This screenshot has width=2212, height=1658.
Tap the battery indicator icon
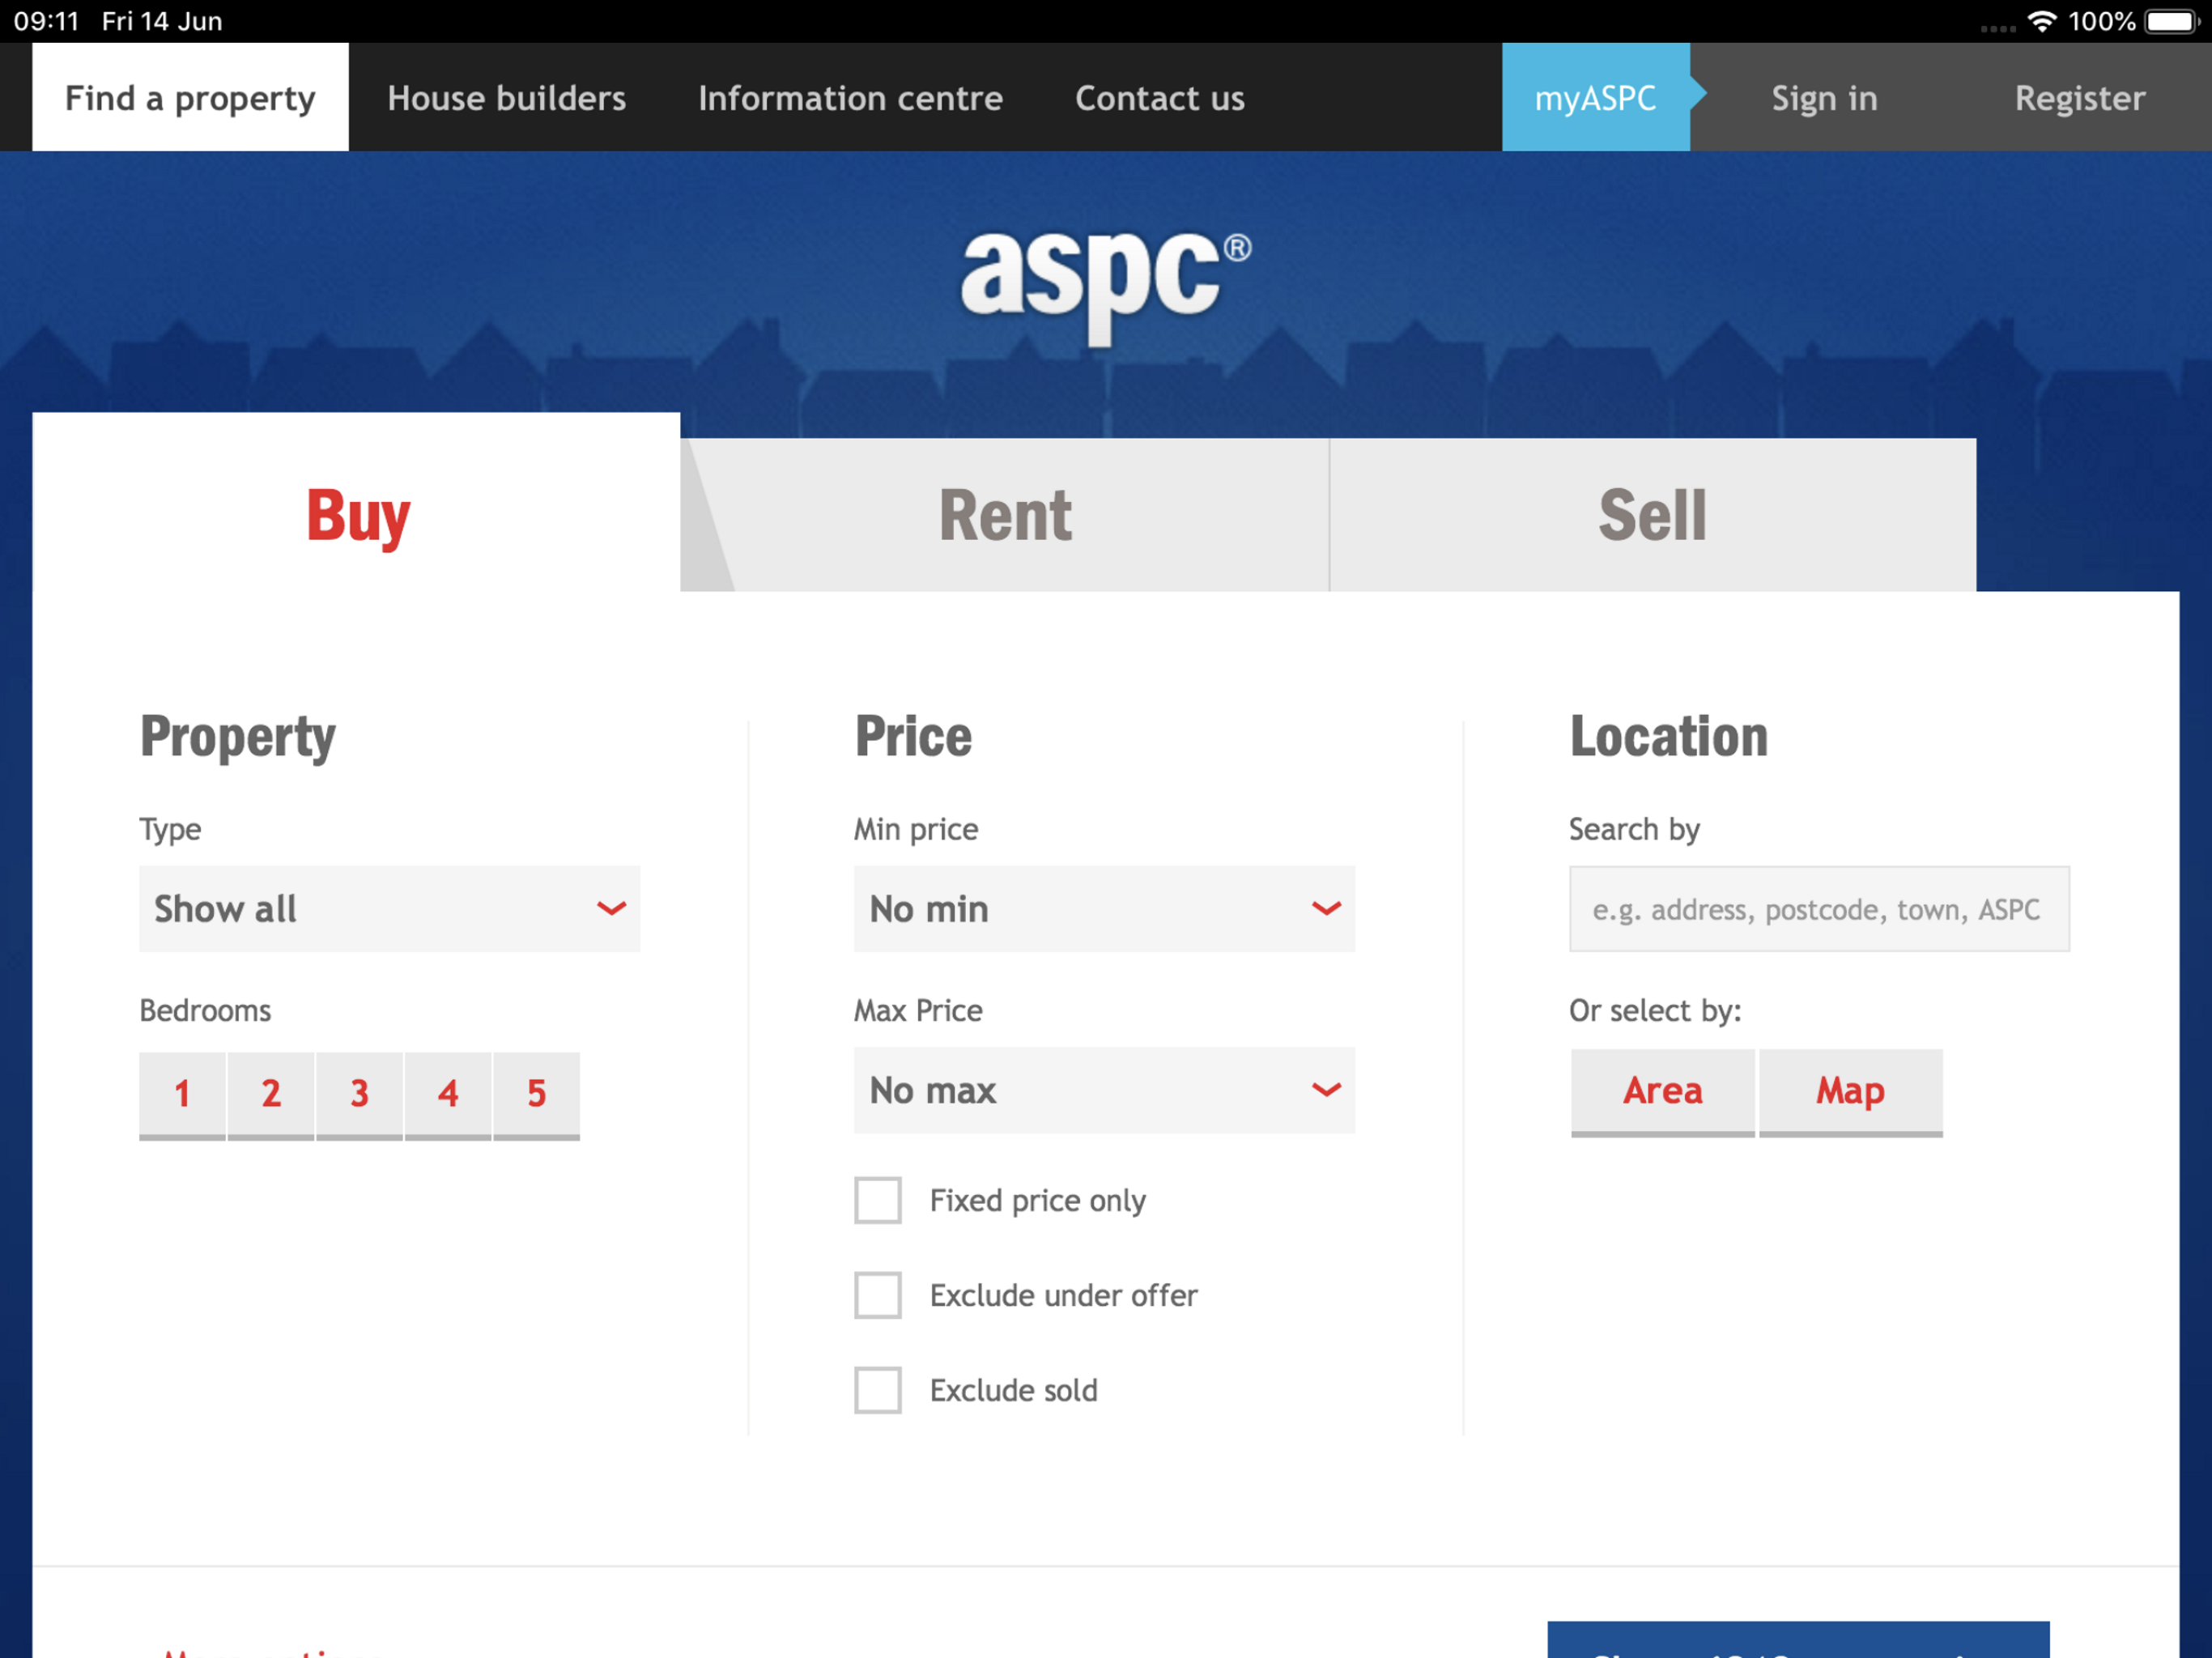(x=2173, y=21)
